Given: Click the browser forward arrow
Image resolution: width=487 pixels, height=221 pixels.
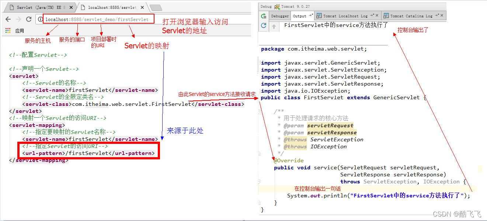Looking at the screenshot, I should [18, 19].
